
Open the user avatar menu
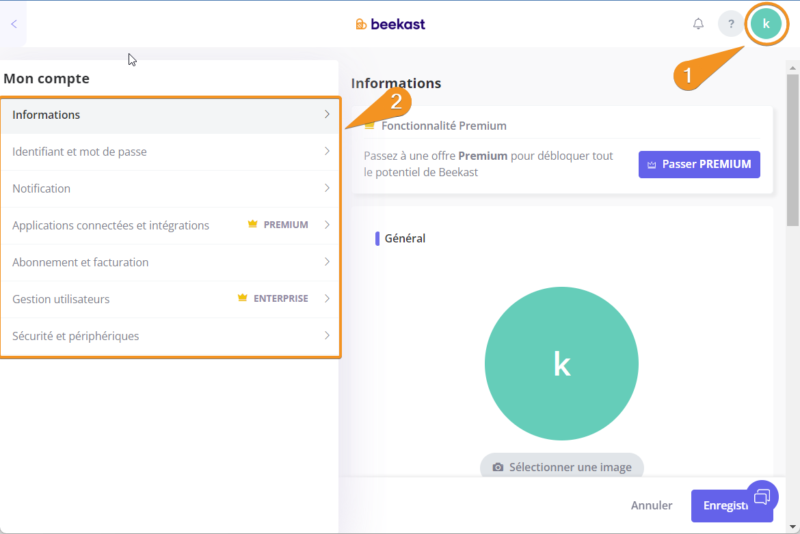766,23
